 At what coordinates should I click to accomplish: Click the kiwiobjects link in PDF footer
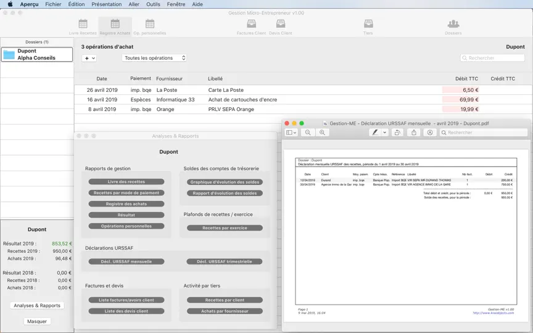(494, 313)
